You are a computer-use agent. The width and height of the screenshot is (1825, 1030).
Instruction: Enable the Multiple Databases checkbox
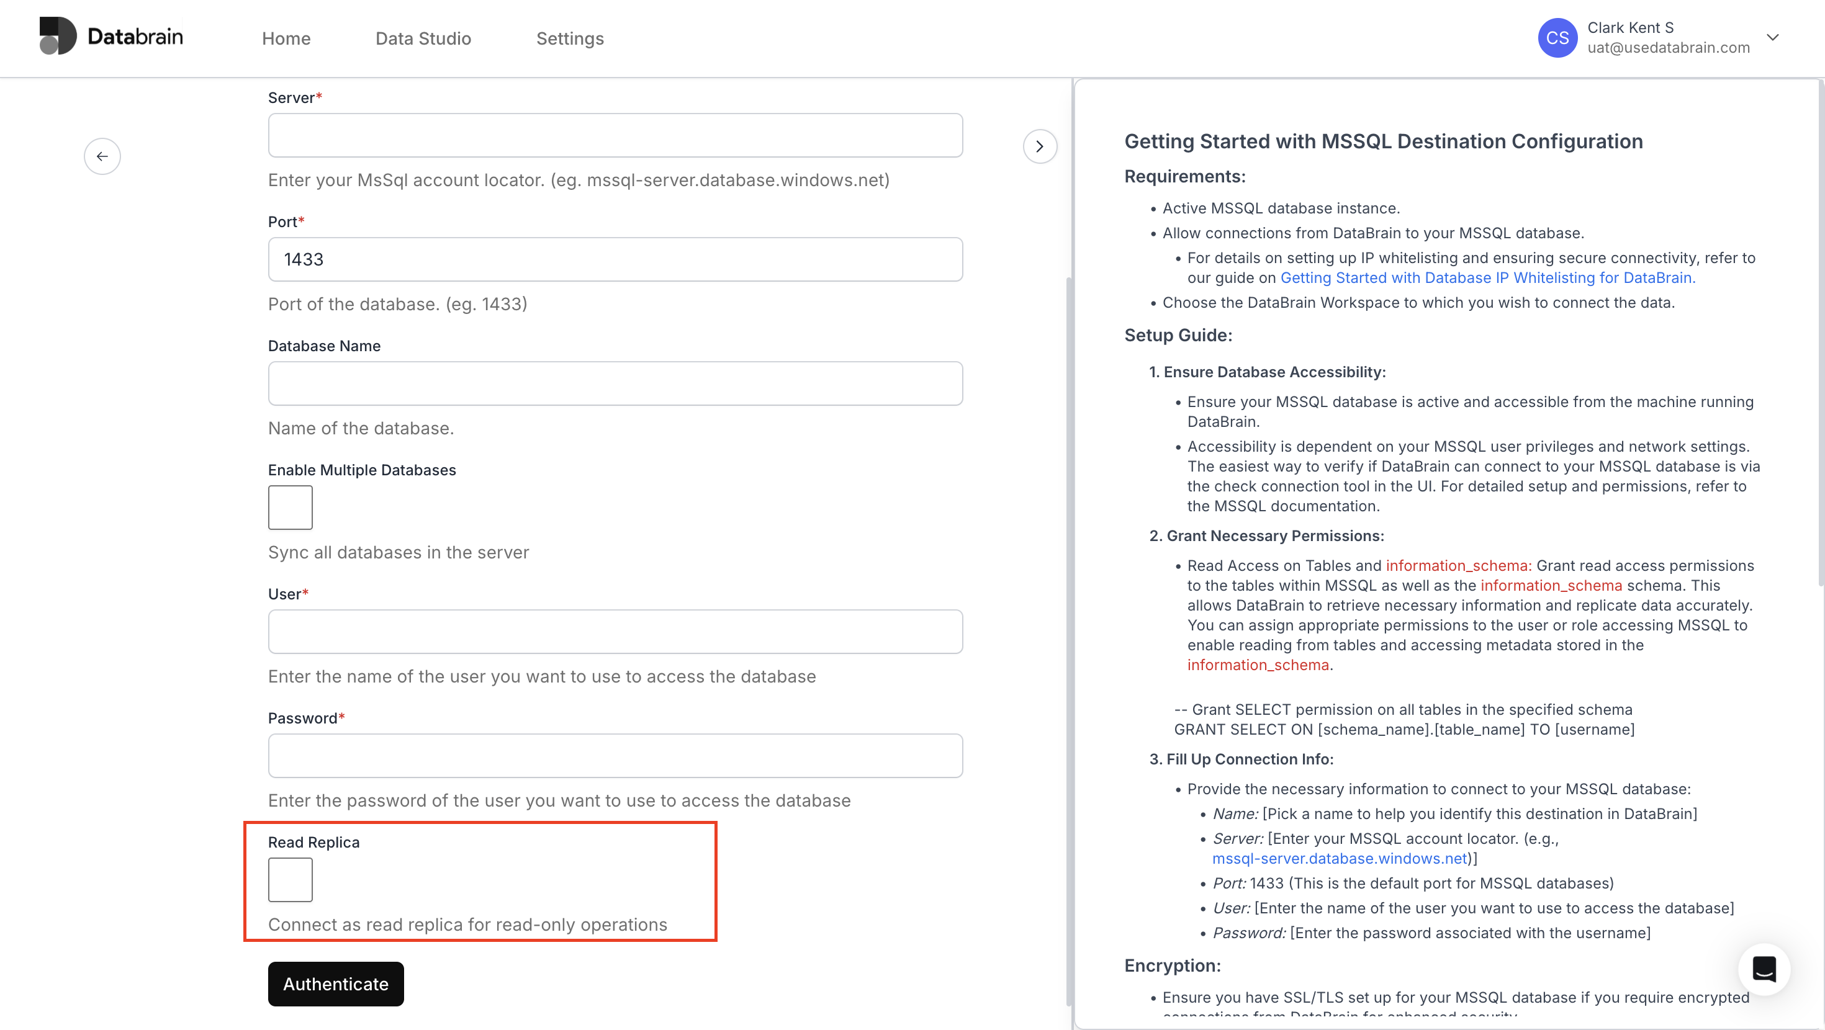tap(290, 507)
